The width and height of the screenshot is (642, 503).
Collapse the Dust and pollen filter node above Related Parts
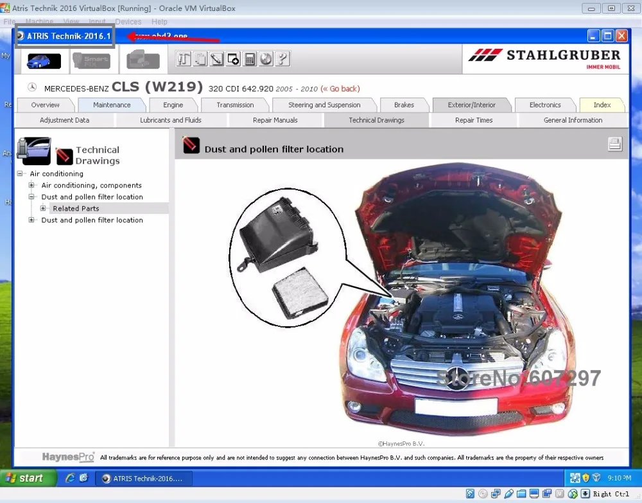pos(31,197)
